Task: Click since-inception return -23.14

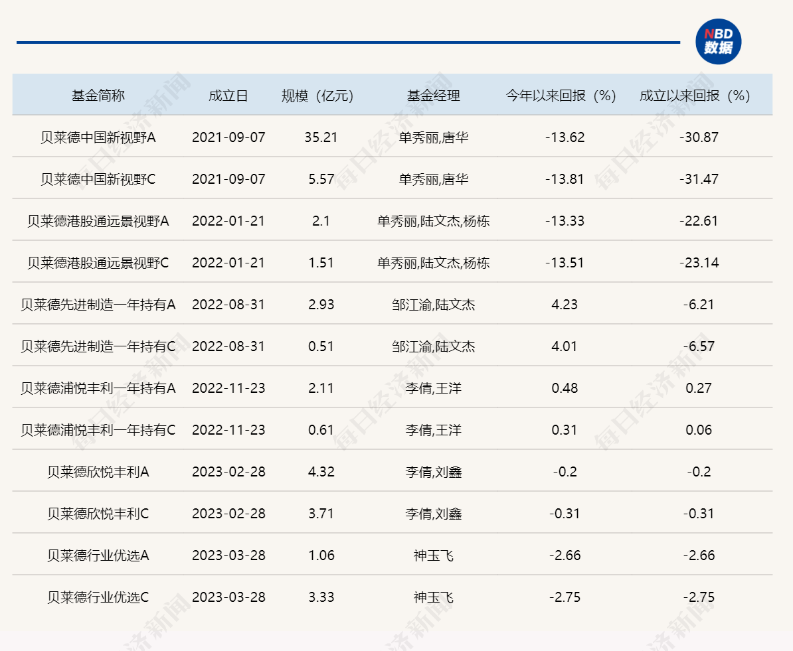Action: 699,263
